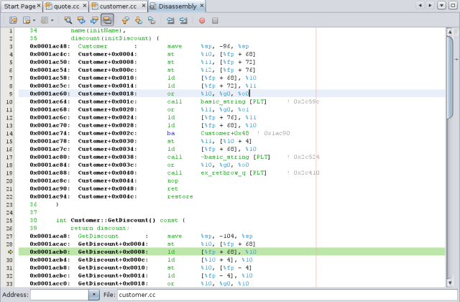Click the Toggle Bookmark icon

coord(152,20)
